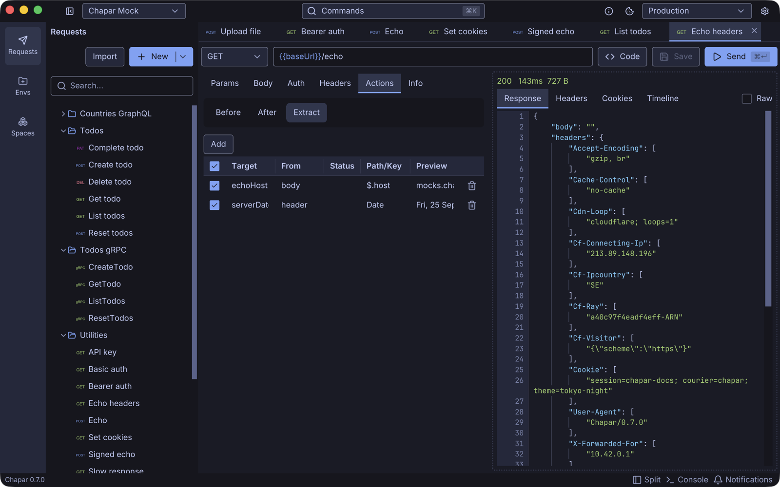780x487 pixels.
Task: Select the Before actions sub-tab
Action: 228,112
